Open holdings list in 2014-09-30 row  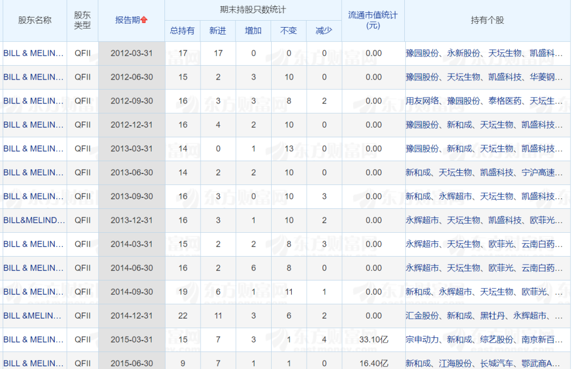[484, 292]
